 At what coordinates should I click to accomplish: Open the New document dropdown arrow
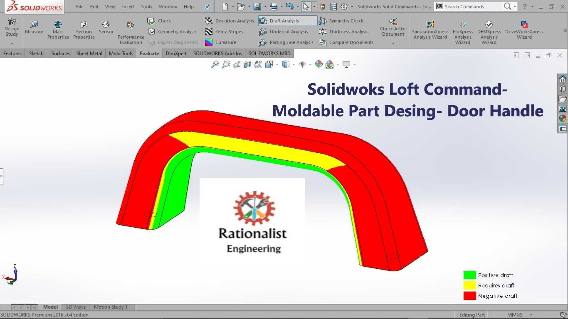tap(233, 6)
